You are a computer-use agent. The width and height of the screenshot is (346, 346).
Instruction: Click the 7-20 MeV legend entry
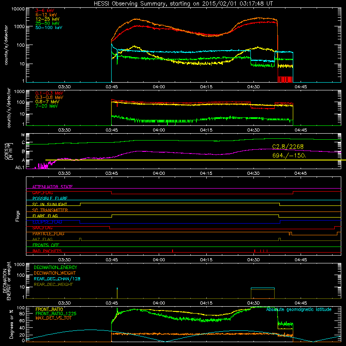pyautogui.click(x=47, y=106)
